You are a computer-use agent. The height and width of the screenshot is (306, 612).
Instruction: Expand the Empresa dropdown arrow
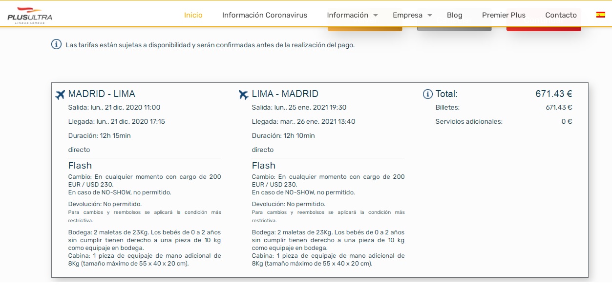[x=430, y=15]
